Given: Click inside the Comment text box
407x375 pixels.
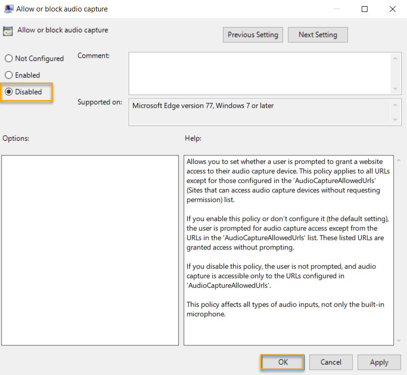Looking at the screenshot, I should coord(257,71).
